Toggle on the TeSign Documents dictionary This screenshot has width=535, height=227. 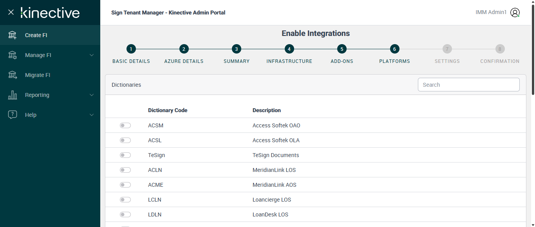[x=125, y=155]
